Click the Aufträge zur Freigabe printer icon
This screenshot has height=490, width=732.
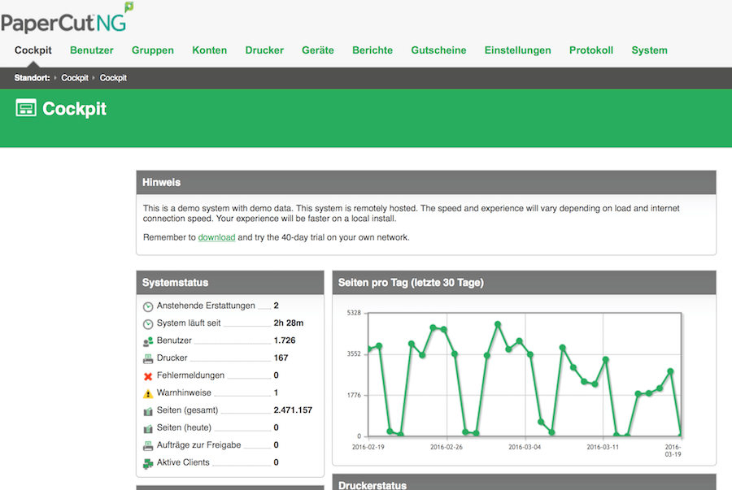[x=148, y=446]
